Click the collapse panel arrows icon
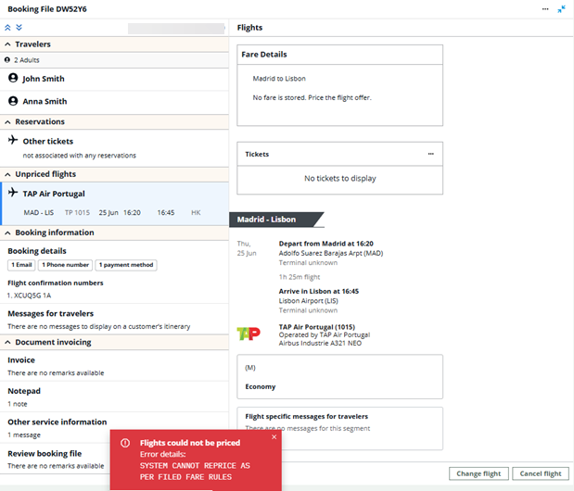This screenshot has height=491, width=574. (562, 8)
